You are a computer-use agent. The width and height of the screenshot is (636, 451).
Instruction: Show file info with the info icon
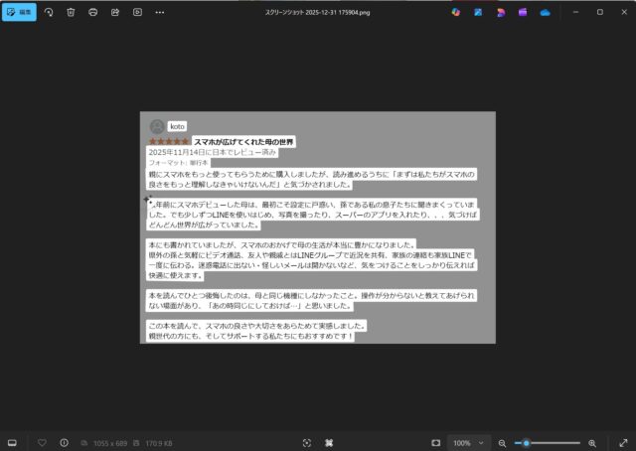(x=64, y=442)
